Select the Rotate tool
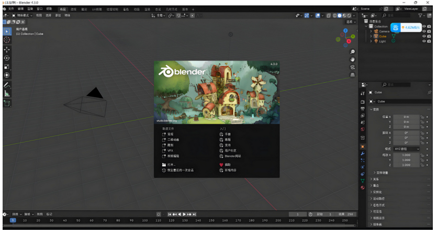437x244 pixels. (7, 58)
